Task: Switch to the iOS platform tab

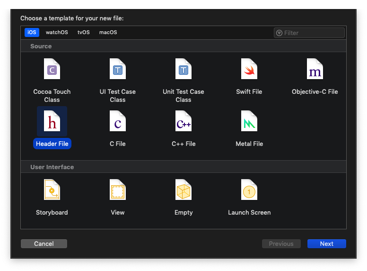Action: point(32,33)
